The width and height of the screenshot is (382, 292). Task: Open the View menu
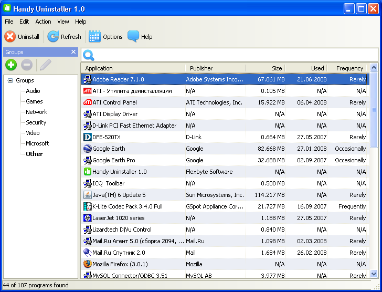63,22
